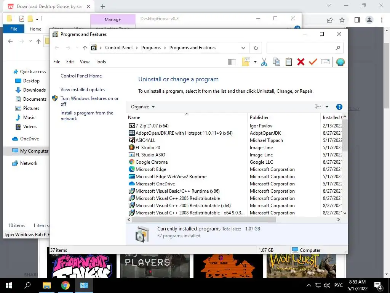Viewport: 390px width, 293px height.
Task: Click the Programs and Features search field
Action: [305, 48]
